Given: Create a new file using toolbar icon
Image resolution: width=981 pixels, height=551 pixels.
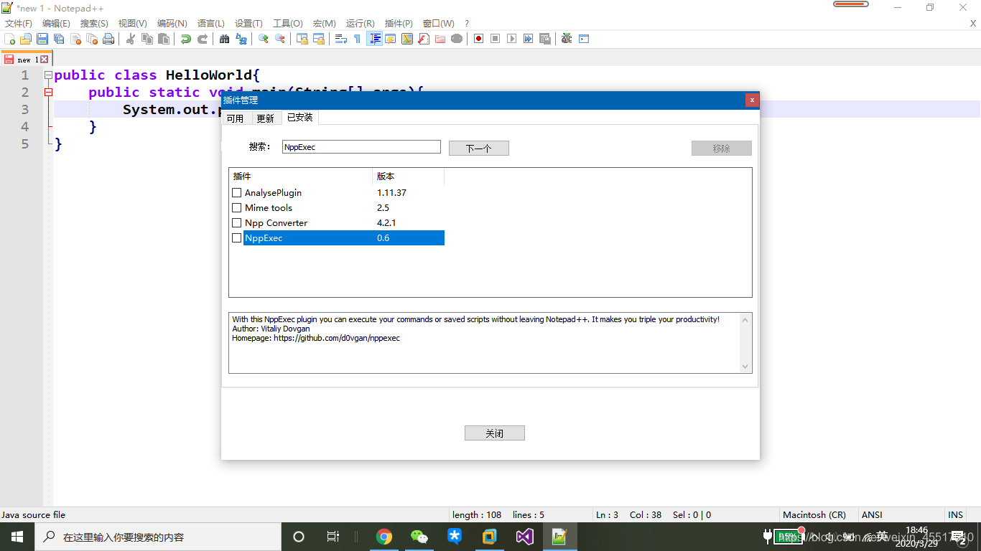Looking at the screenshot, I should [x=9, y=39].
